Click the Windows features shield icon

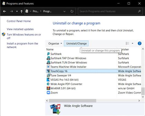tap(4, 34)
